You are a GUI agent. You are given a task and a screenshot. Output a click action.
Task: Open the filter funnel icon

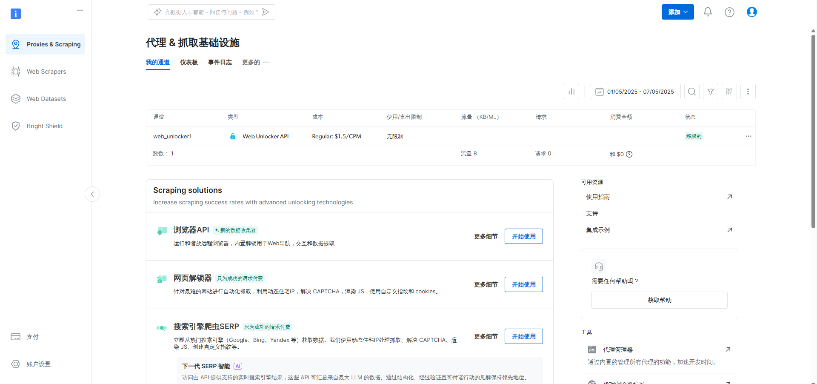(x=711, y=92)
